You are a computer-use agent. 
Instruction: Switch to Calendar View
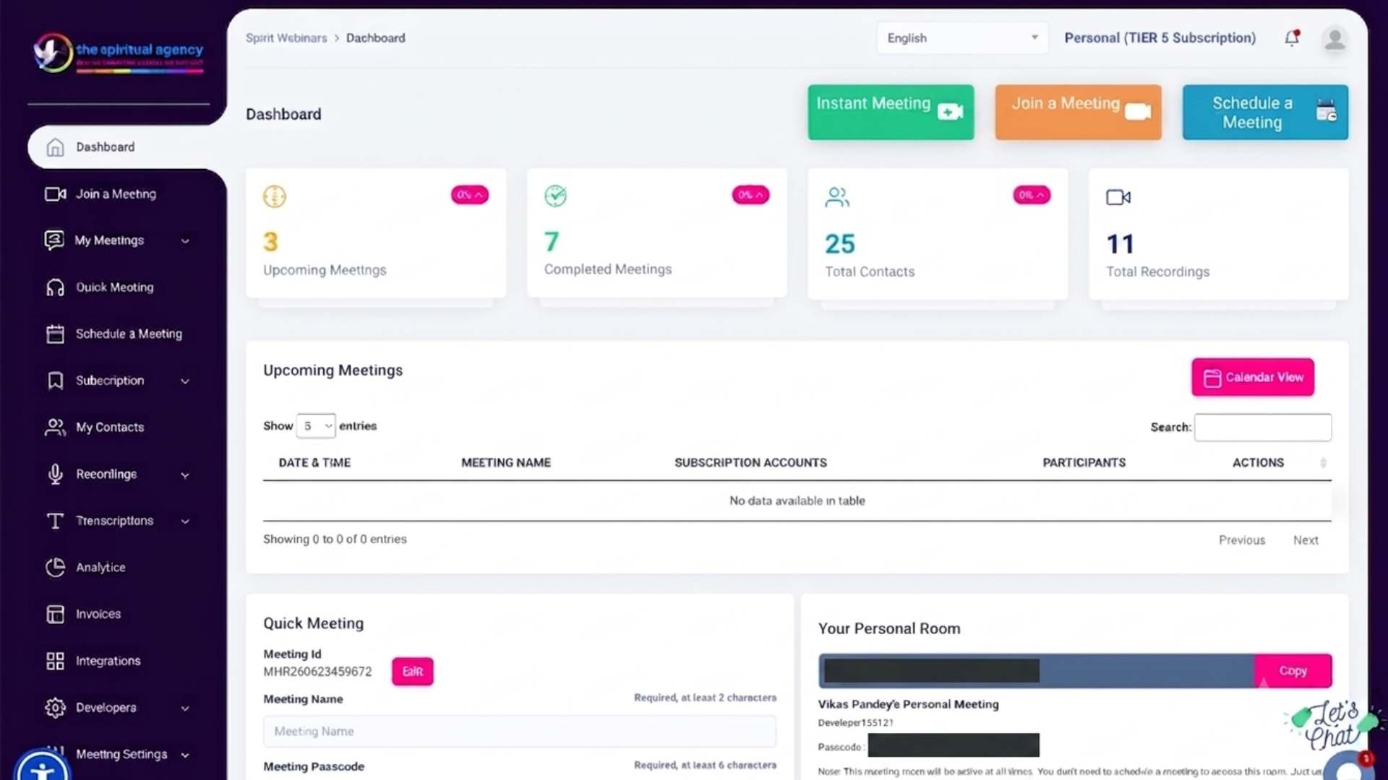click(1253, 377)
